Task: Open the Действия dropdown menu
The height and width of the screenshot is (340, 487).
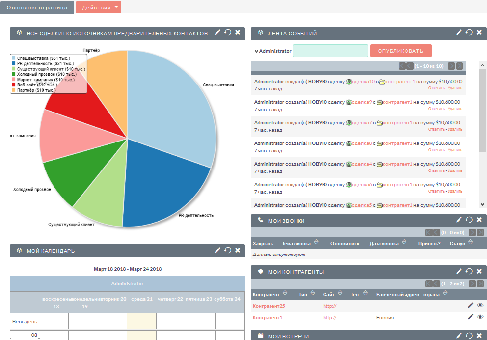Action: click(x=99, y=7)
